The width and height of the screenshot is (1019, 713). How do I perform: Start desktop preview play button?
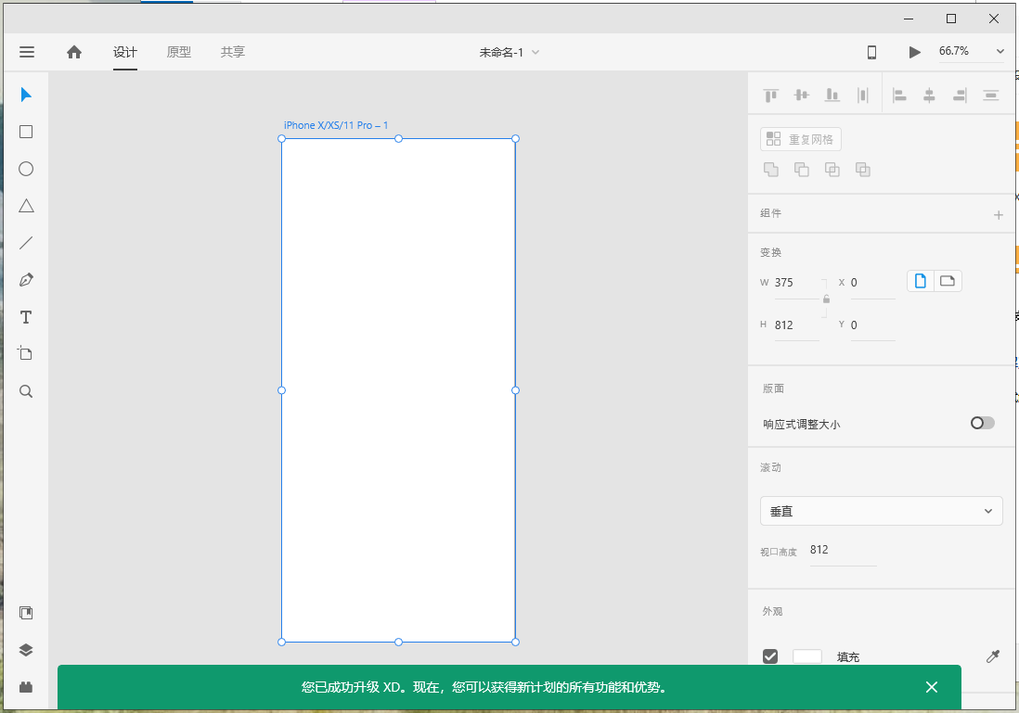914,52
